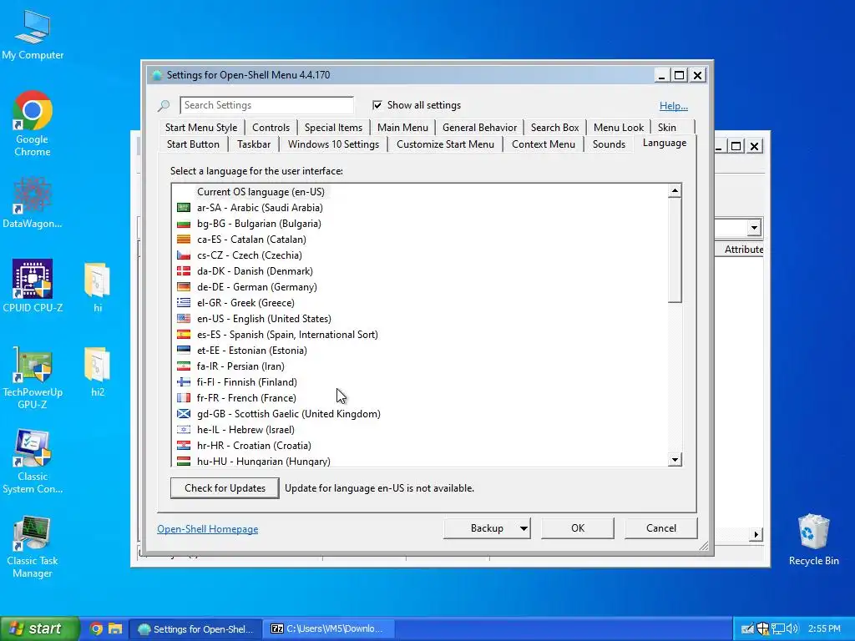Viewport: 855px width, 641px height.
Task: Click file explorer icon in taskbar
Action: coord(115,628)
